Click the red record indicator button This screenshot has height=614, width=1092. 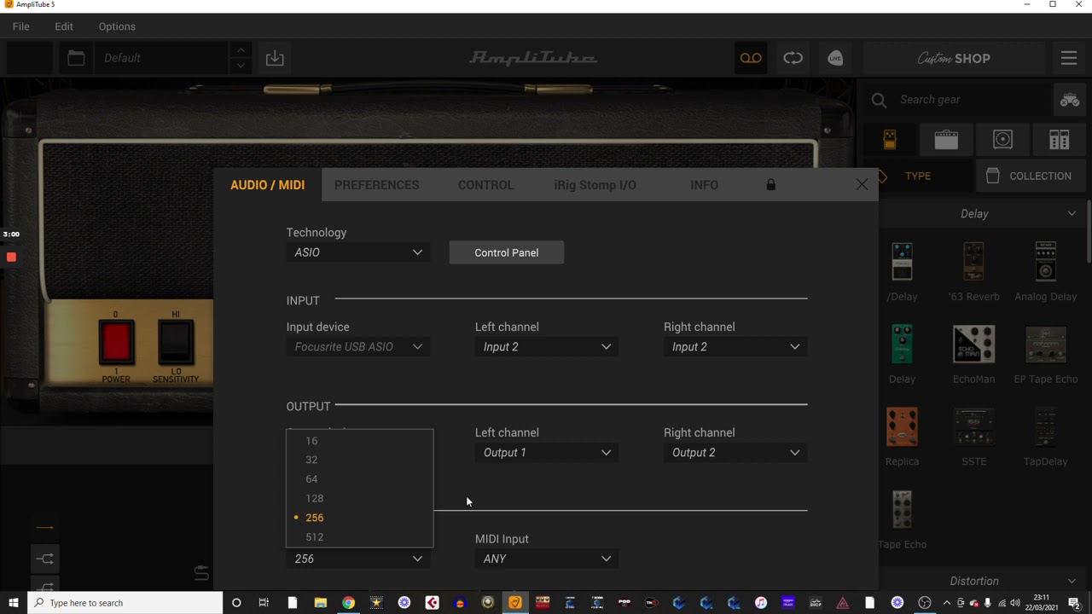pyautogui.click(x=11, y=257)
